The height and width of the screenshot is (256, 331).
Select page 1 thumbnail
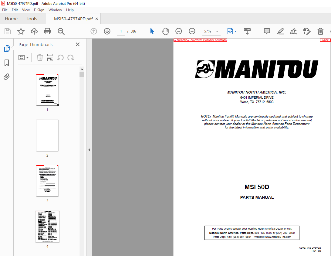click(x=47, y=90)
